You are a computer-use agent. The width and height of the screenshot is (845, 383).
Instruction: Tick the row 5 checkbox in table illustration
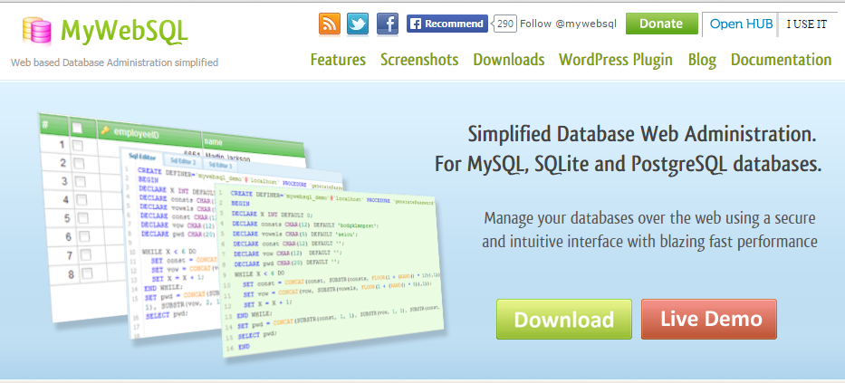point(83,218)
